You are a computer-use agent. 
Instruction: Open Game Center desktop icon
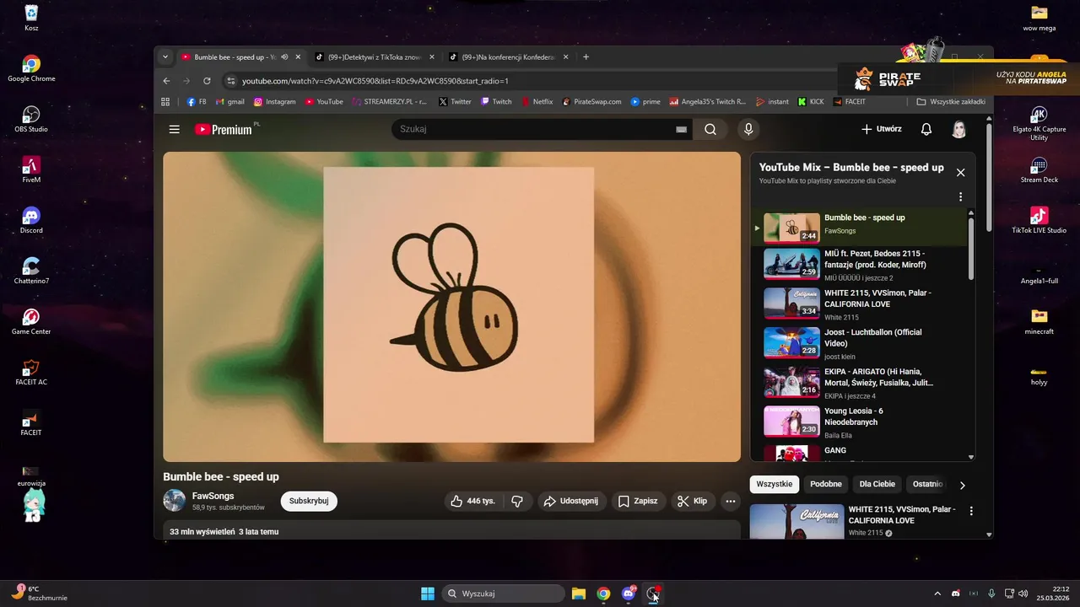click(x=31, y=321)
